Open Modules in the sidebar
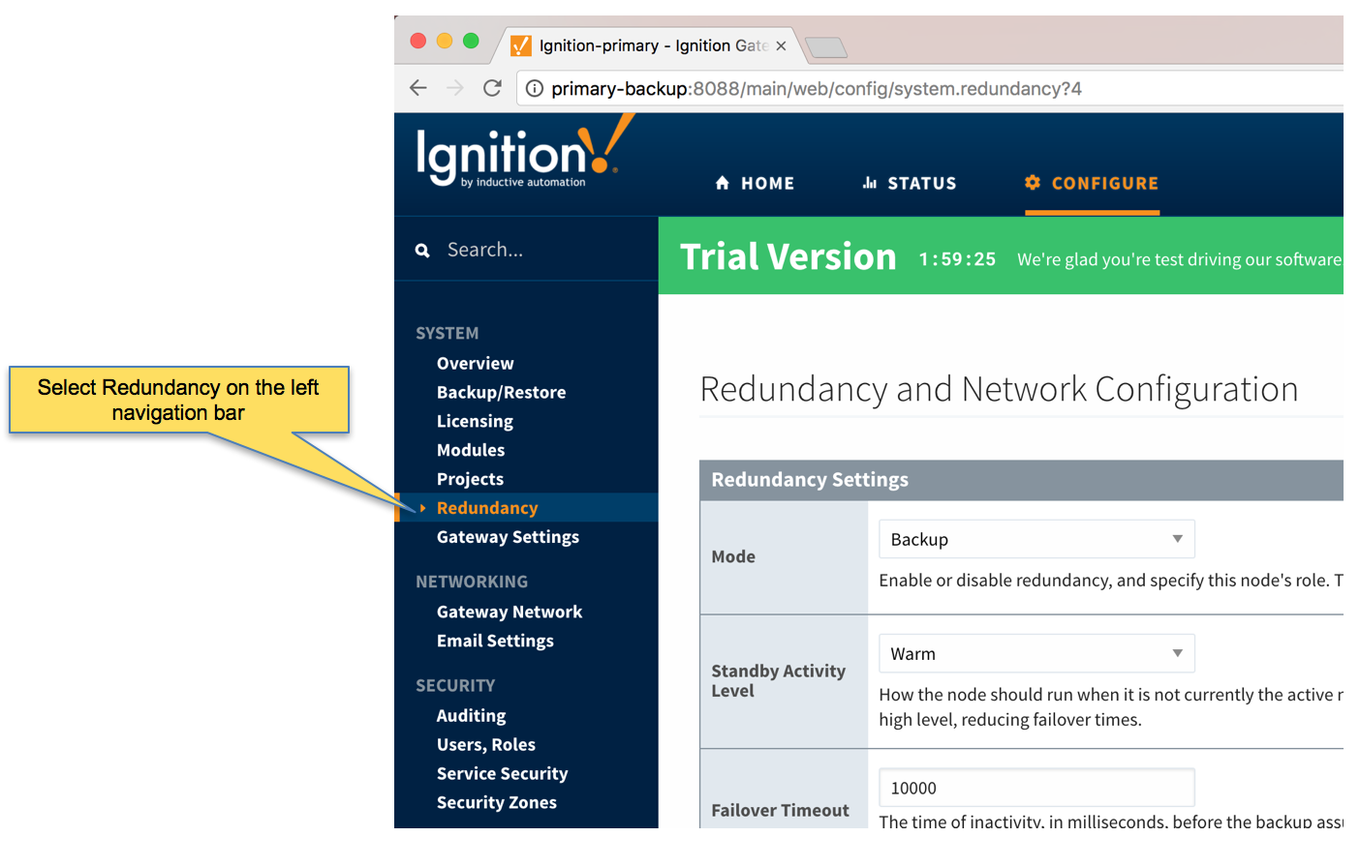This screenshot has height=867, width=1360. click(x=471, y=451)
